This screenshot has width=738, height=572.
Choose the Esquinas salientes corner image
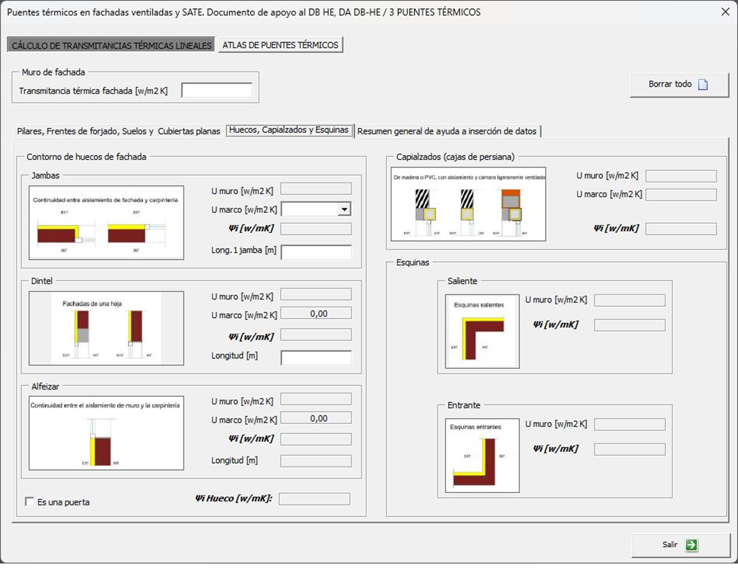click(x=482, y=331)
